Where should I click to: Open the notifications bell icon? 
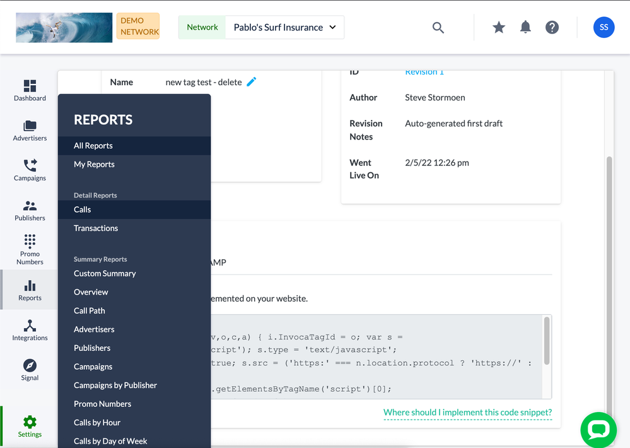pyautogui.click(x=525, y=27)
